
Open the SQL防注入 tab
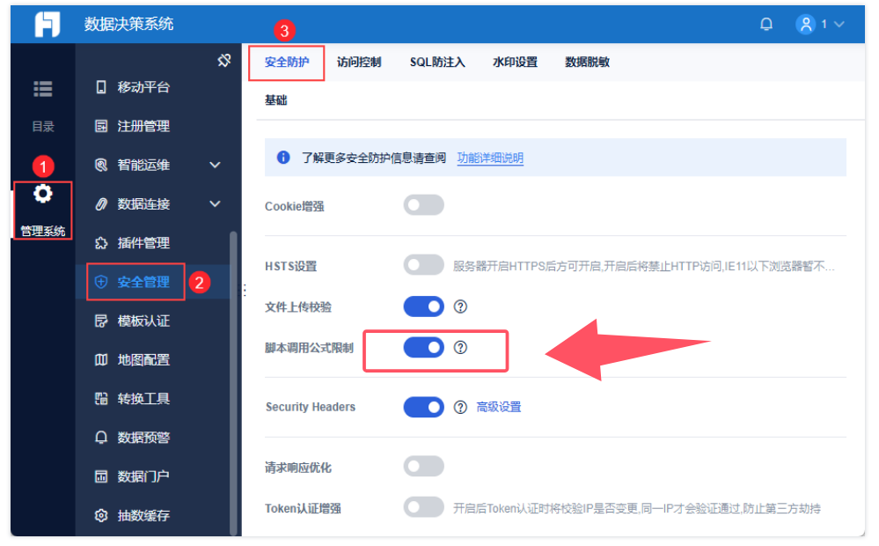(x=437, y=62)
